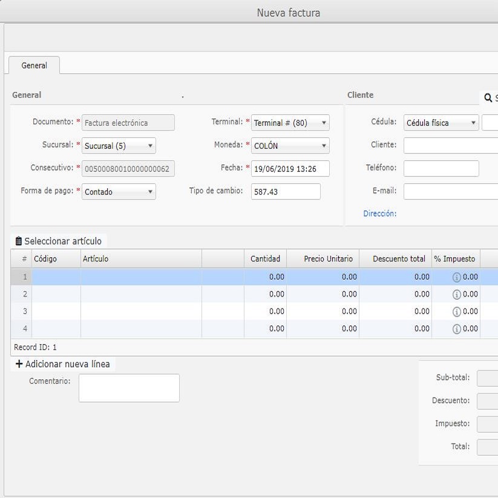Click the Dirección link

(380, 214)
